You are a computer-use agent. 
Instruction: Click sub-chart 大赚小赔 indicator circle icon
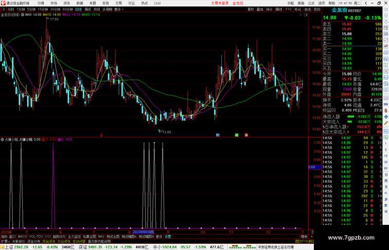click(2, 140)
